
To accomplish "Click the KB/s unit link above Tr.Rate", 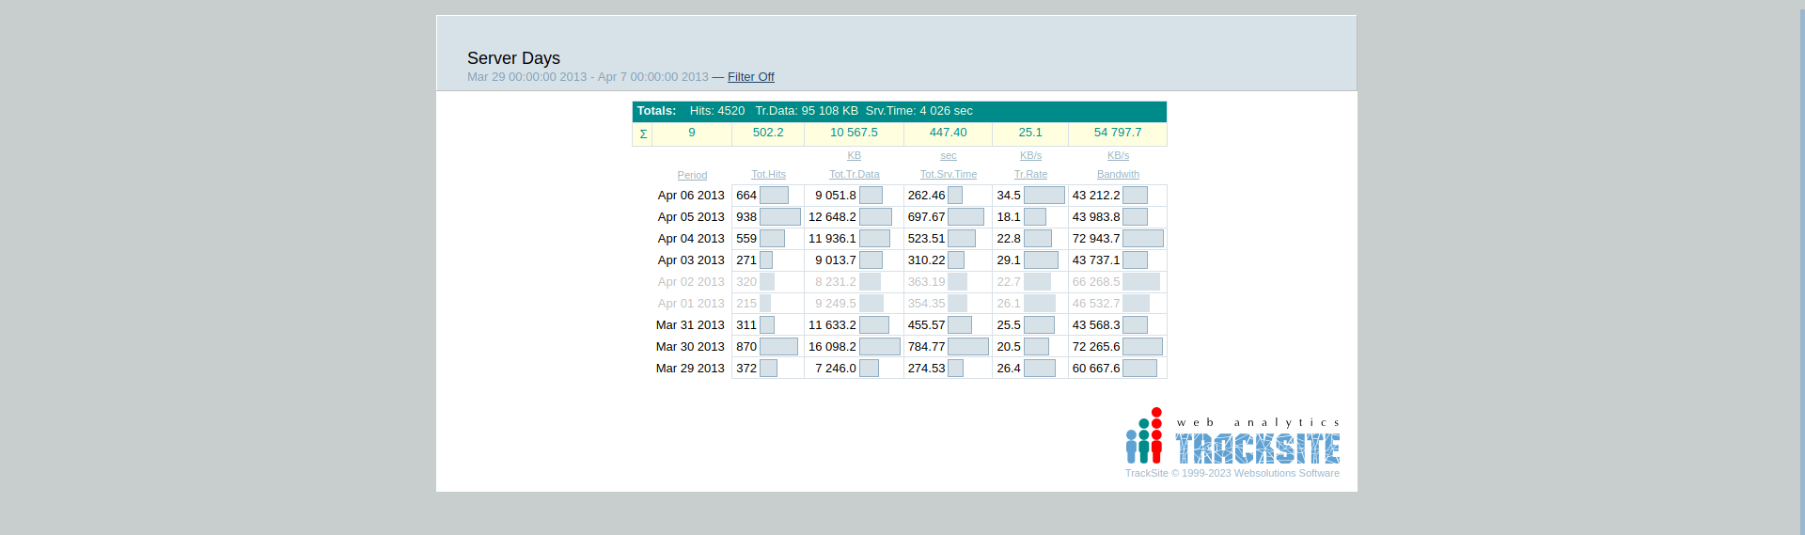I will [1030, 155].
